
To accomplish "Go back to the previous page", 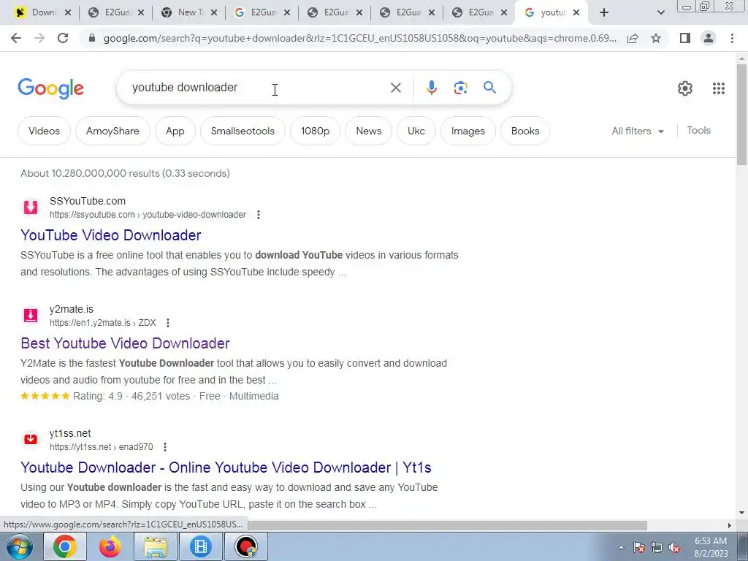I will [16, 38].
